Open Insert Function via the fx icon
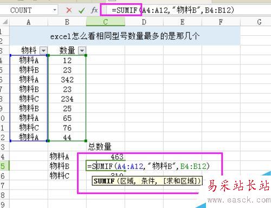This screenshot has height=208, width=271. click(x=94, y=10)
